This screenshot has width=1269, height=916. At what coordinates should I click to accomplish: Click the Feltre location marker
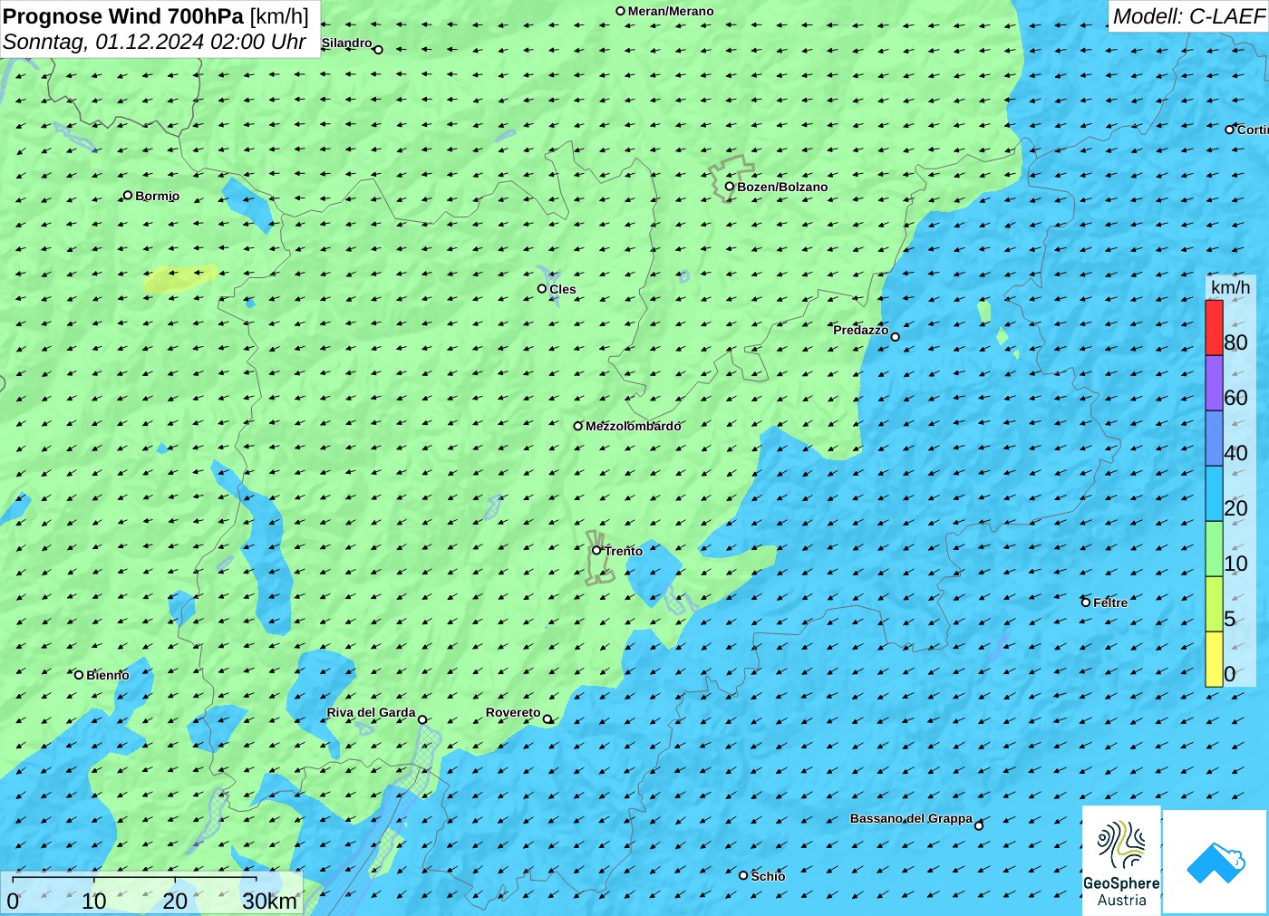click(x=1086, y=602)
